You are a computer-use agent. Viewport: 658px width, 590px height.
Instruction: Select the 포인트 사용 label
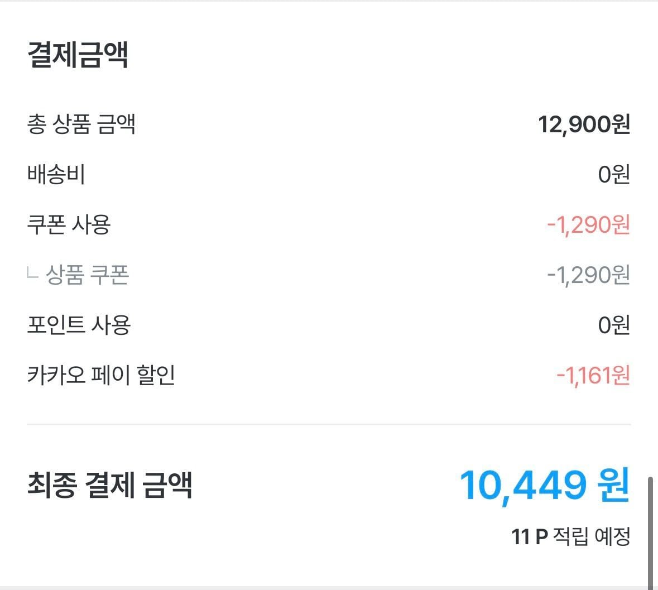[79, 324]
